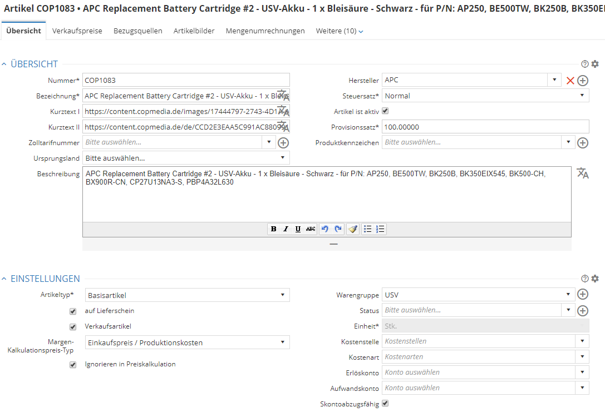The height and width of the screenshot is (417, 605).
Task: Add a new Zolltarifnummer with the plus icon
Action: click(x=283, y=143)
